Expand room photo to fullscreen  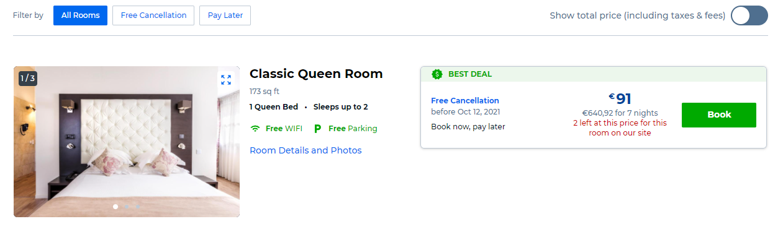(226, 80)
